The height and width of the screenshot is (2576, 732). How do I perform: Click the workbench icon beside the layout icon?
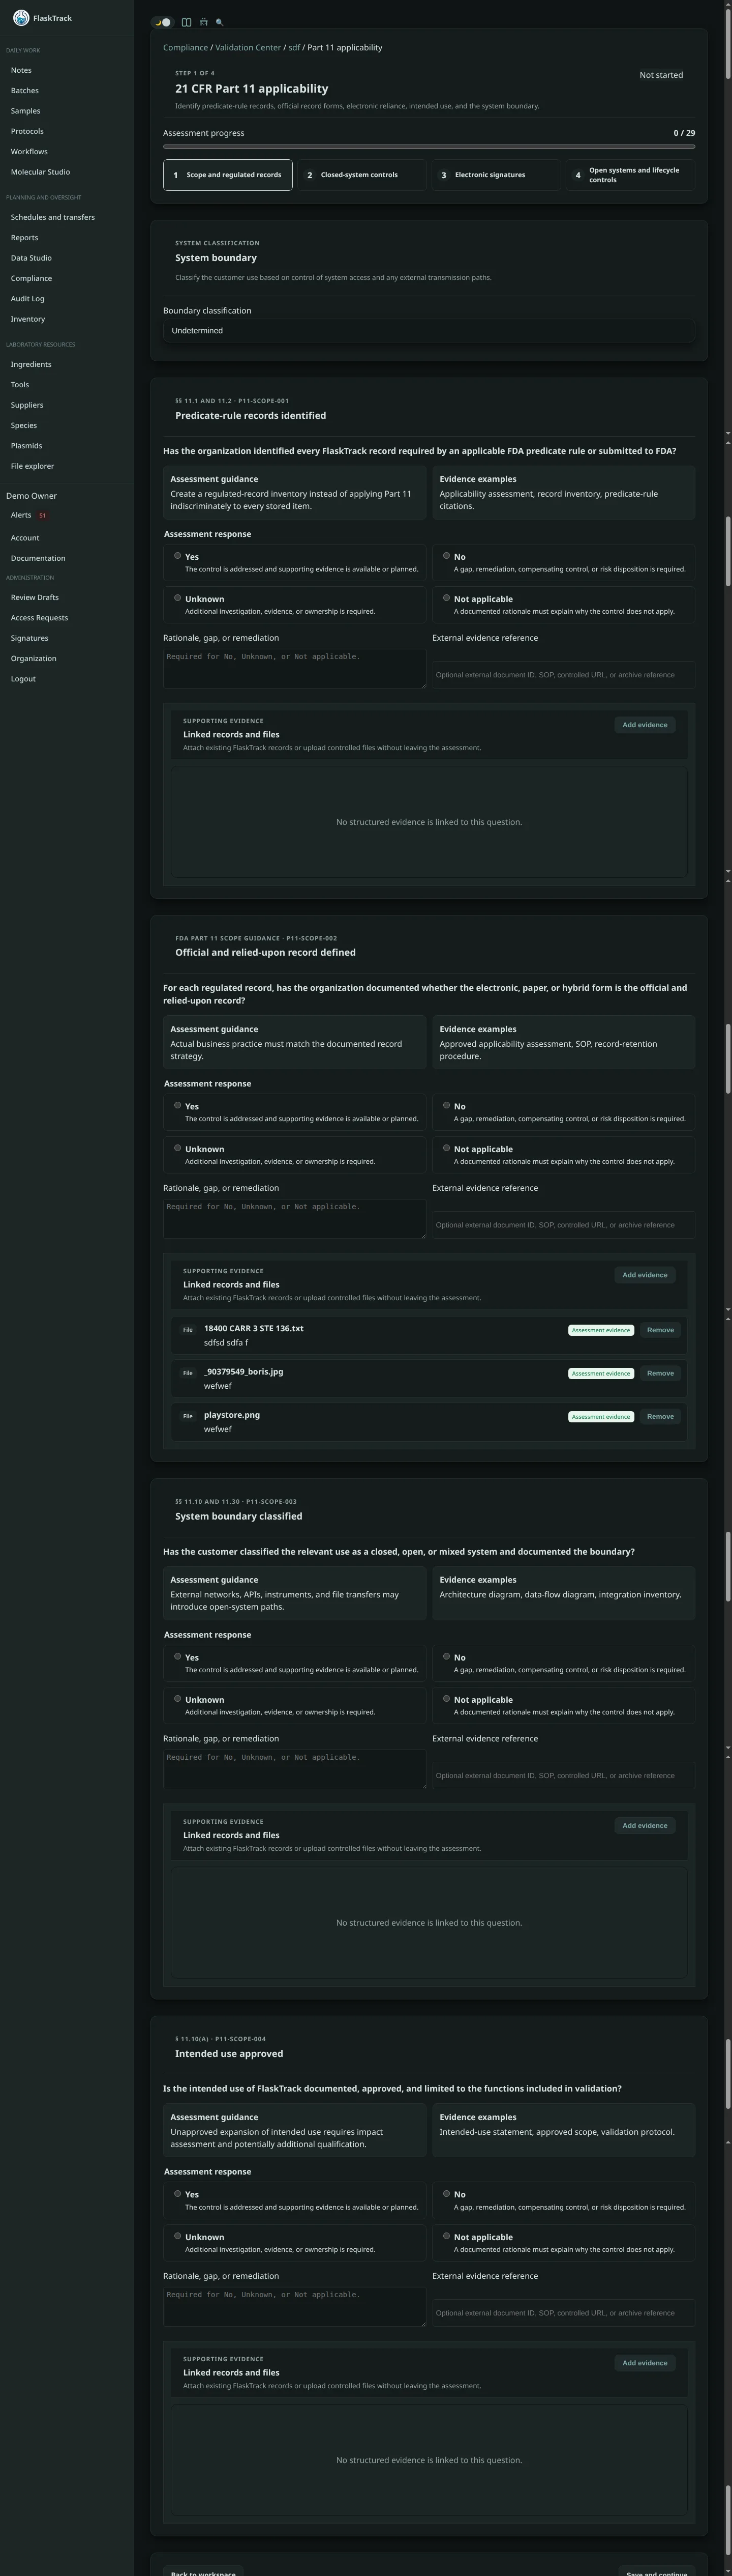click(x=204, y=22)
